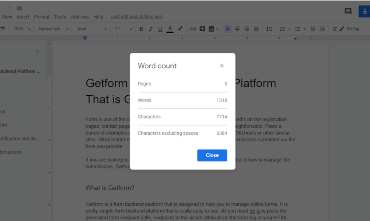
Task: Open the Tools menu
Action: [60, 17]
